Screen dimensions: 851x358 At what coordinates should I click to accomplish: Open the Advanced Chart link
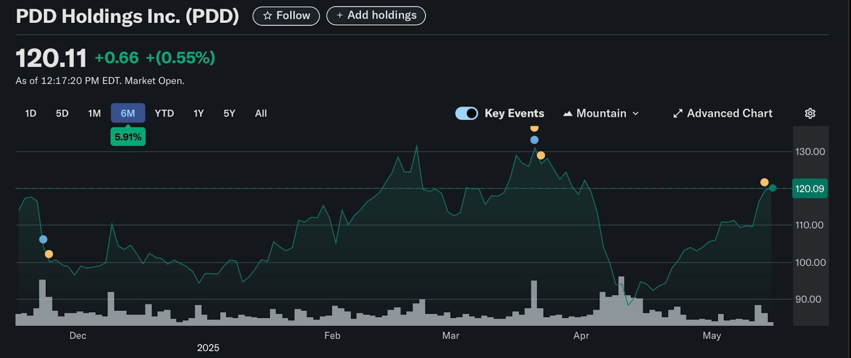pos(723,113)
